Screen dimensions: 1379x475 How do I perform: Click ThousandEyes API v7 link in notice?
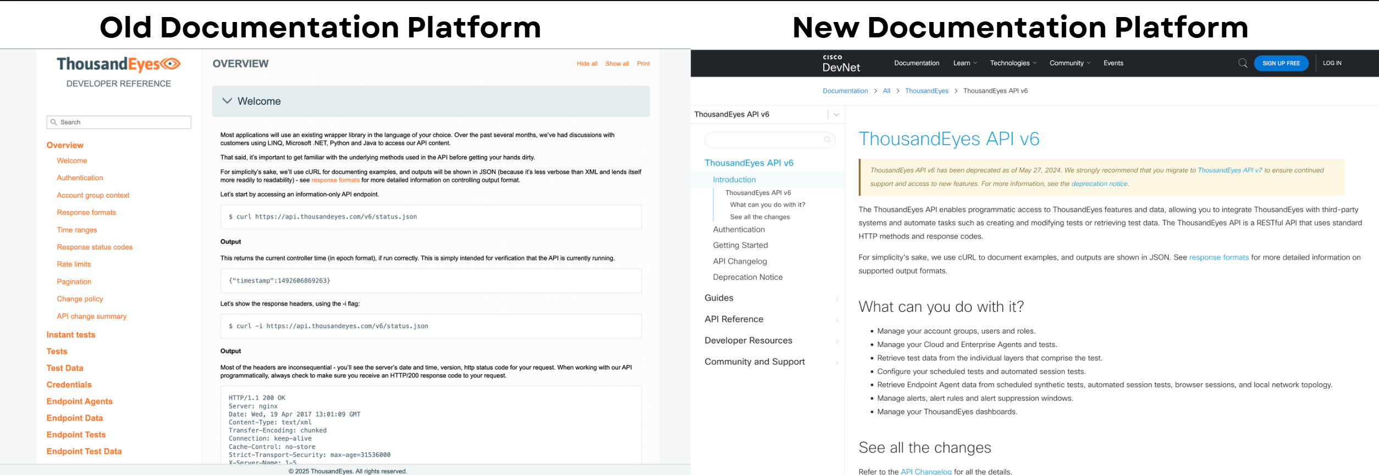[1229, 170]
